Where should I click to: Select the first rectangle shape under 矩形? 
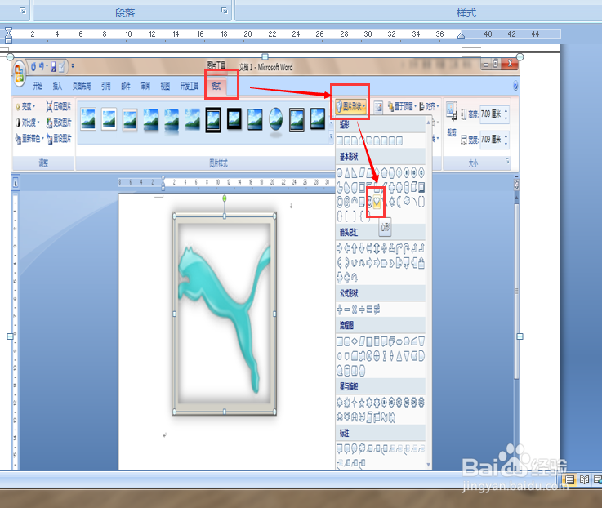340,141
